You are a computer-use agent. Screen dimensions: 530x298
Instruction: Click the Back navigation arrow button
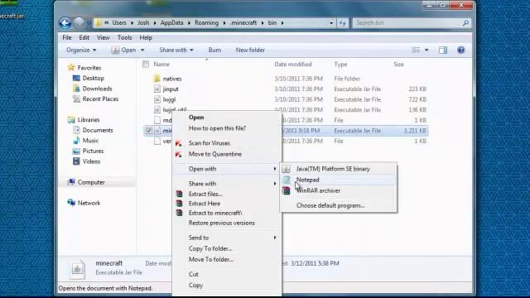[65, 23]
